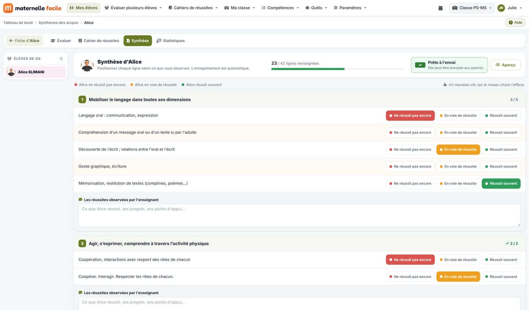Set Langage oral to Réussit souvent
Viewport: 529px width, 310px height.
pos(501,115)
